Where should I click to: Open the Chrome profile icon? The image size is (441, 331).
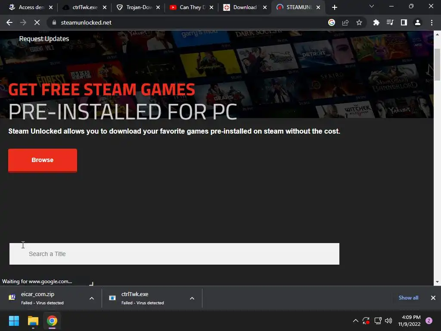pos(418,22)
